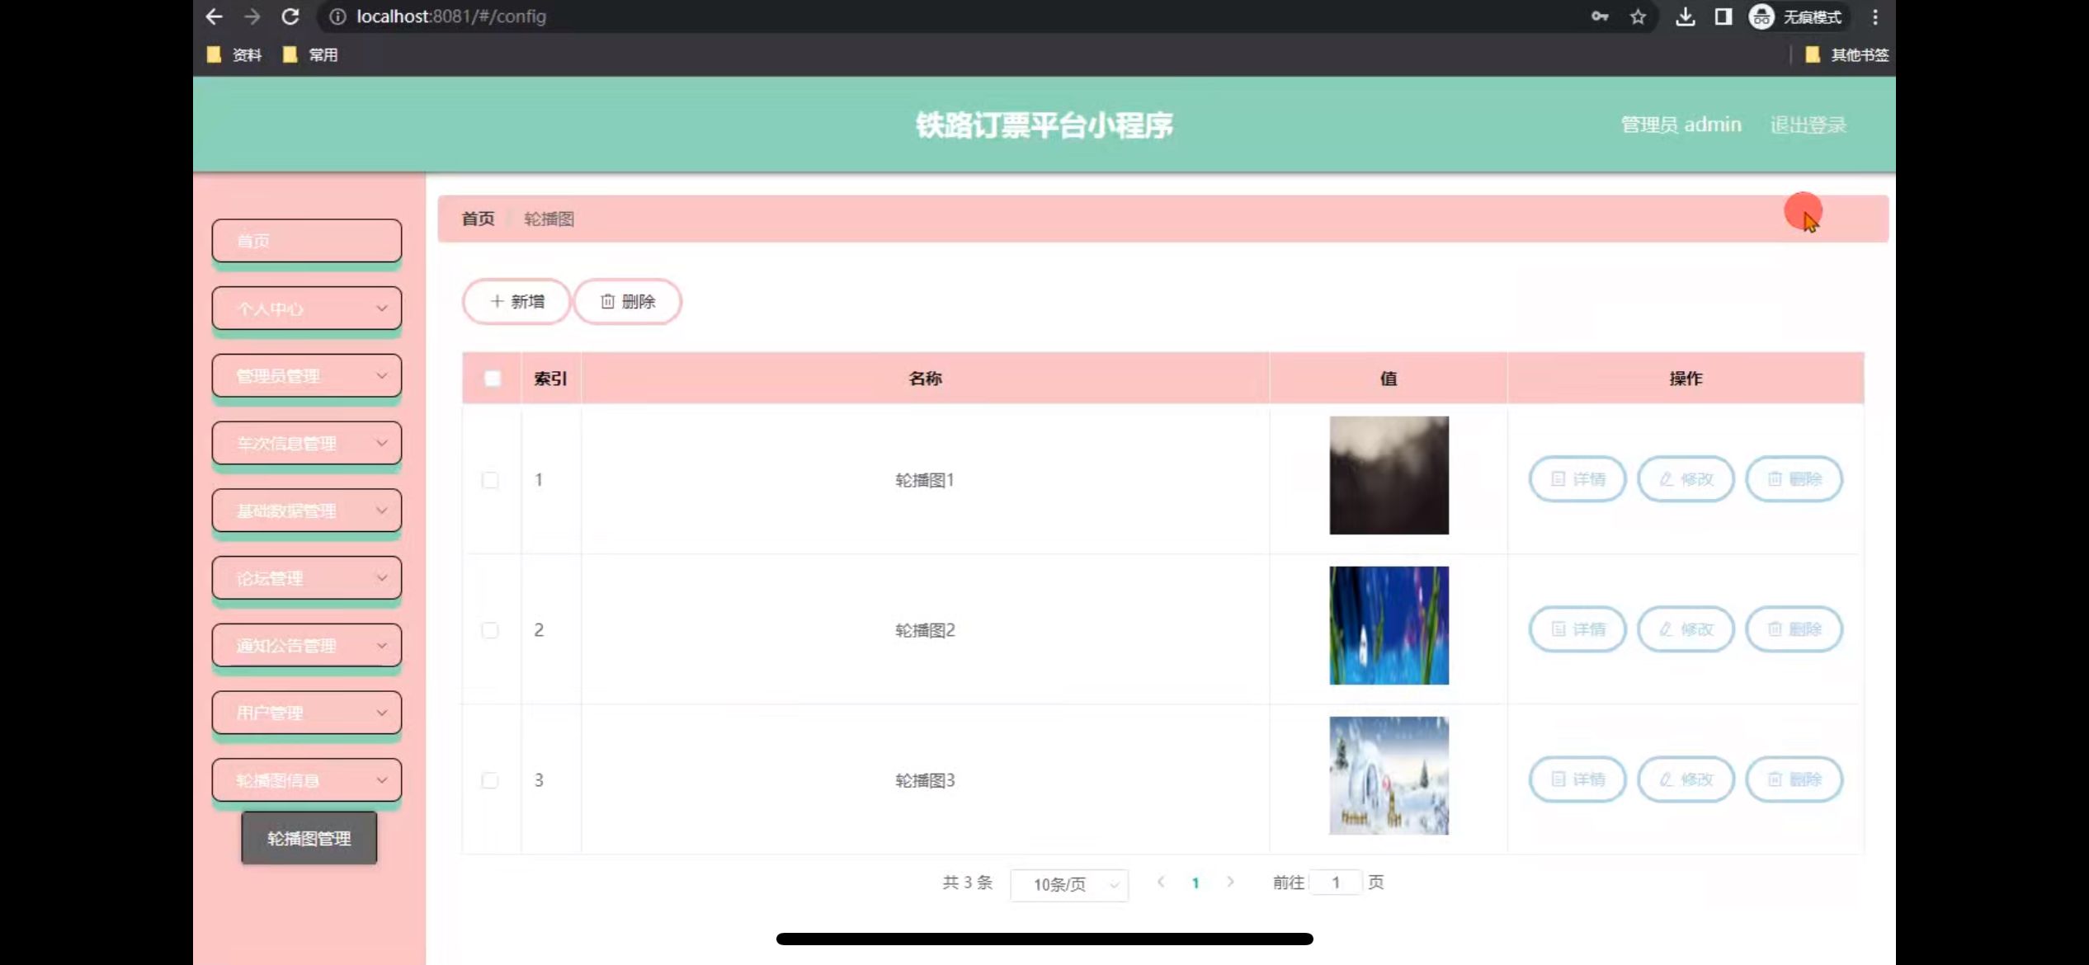Open the 10条/页 page size dropdown
The height and width of the screenshot is (965, 2089).
[1068, 885]
